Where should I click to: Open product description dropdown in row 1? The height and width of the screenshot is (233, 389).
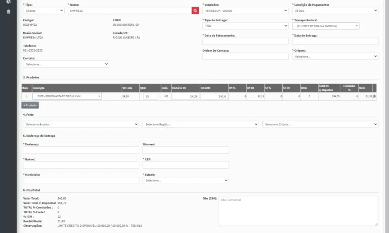click(67, 96)
